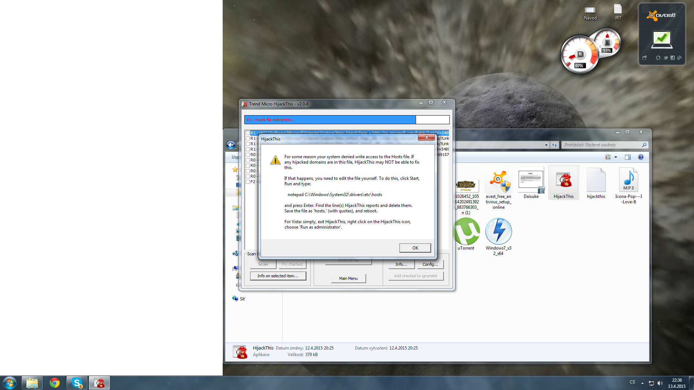Click the CS language indicator
The width and height of the screenshot is (694, 390).
632,382
